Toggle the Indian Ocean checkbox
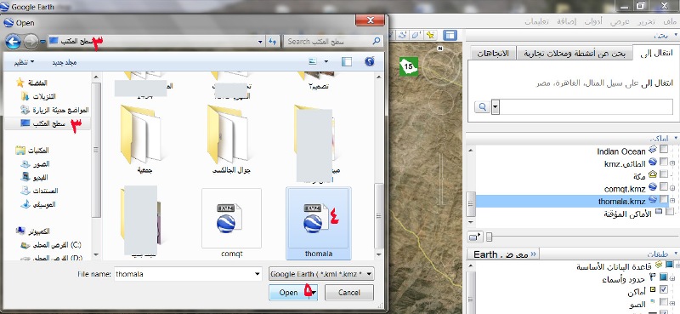This screenshot has width=680, height=314. pyautogui.click(x=664, y=151)
